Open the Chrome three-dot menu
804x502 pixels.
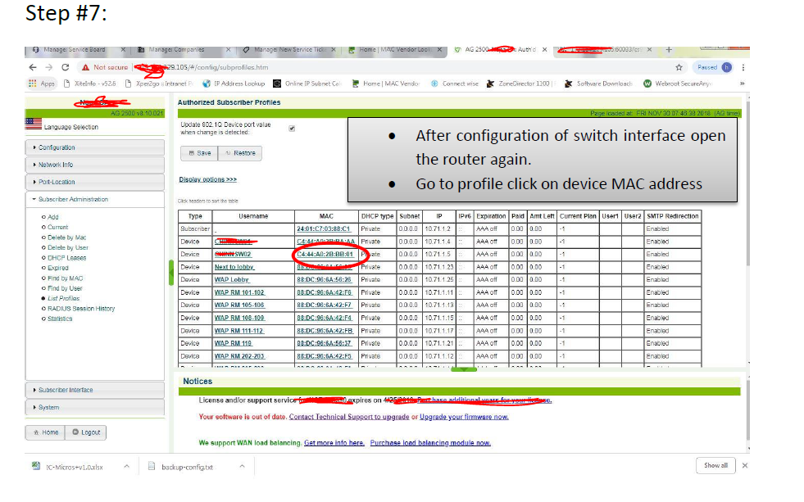(x=743, y=67)
